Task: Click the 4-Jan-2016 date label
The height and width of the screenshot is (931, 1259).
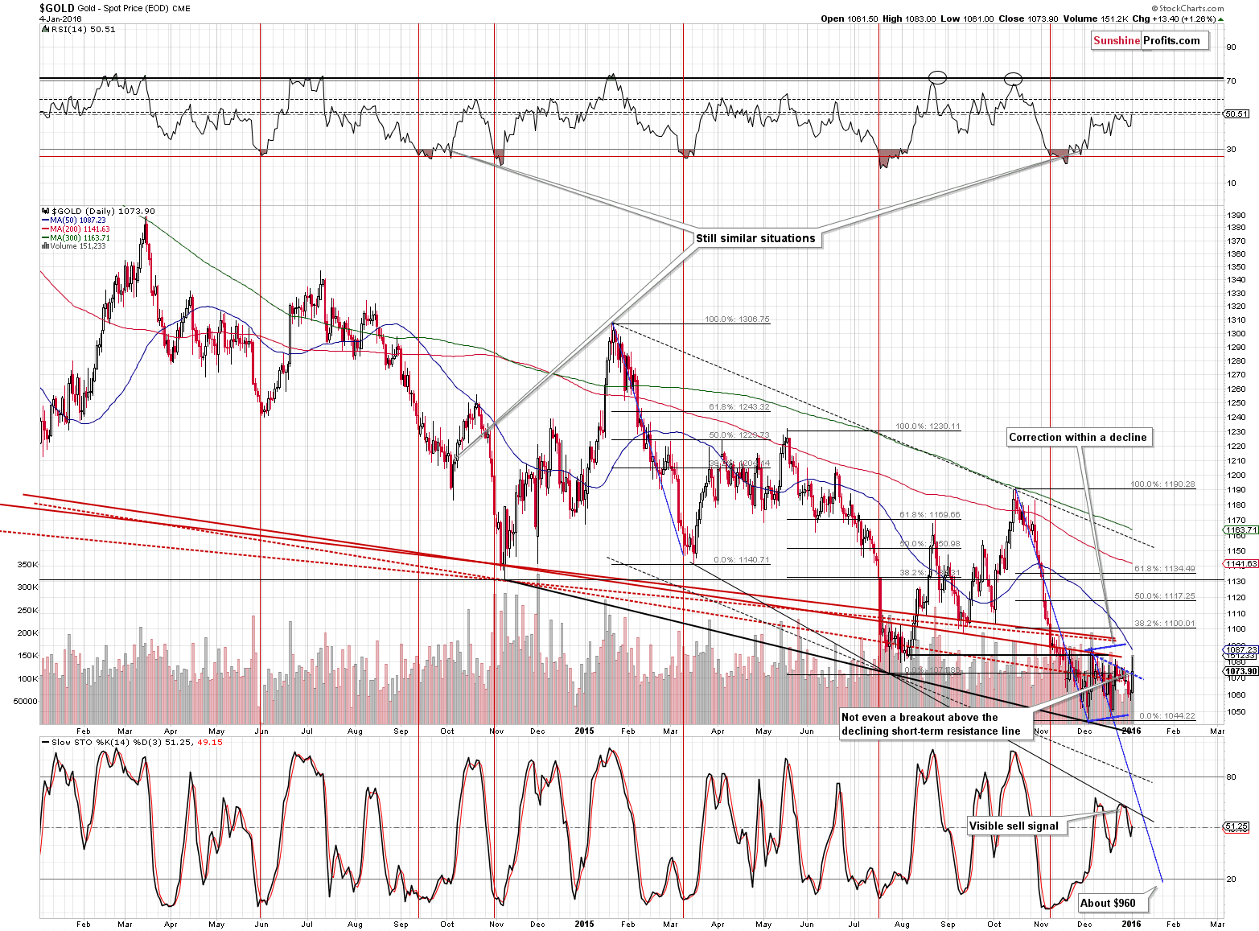Action: pos(59,19)
